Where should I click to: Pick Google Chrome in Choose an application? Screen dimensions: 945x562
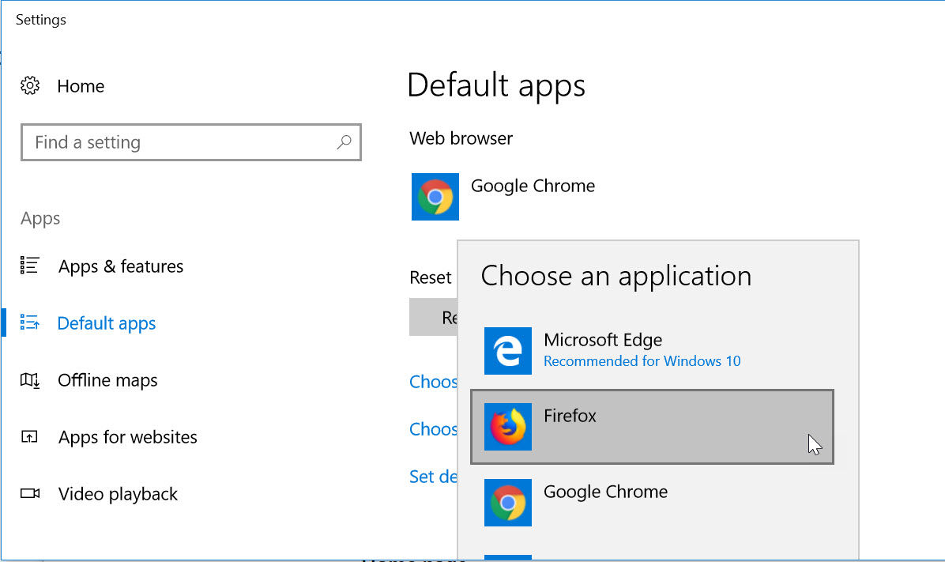(652, 502)
